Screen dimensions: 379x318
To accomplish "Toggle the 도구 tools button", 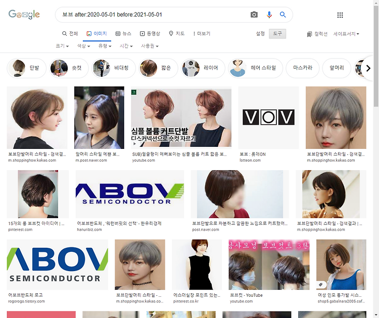I will point(277,33).
